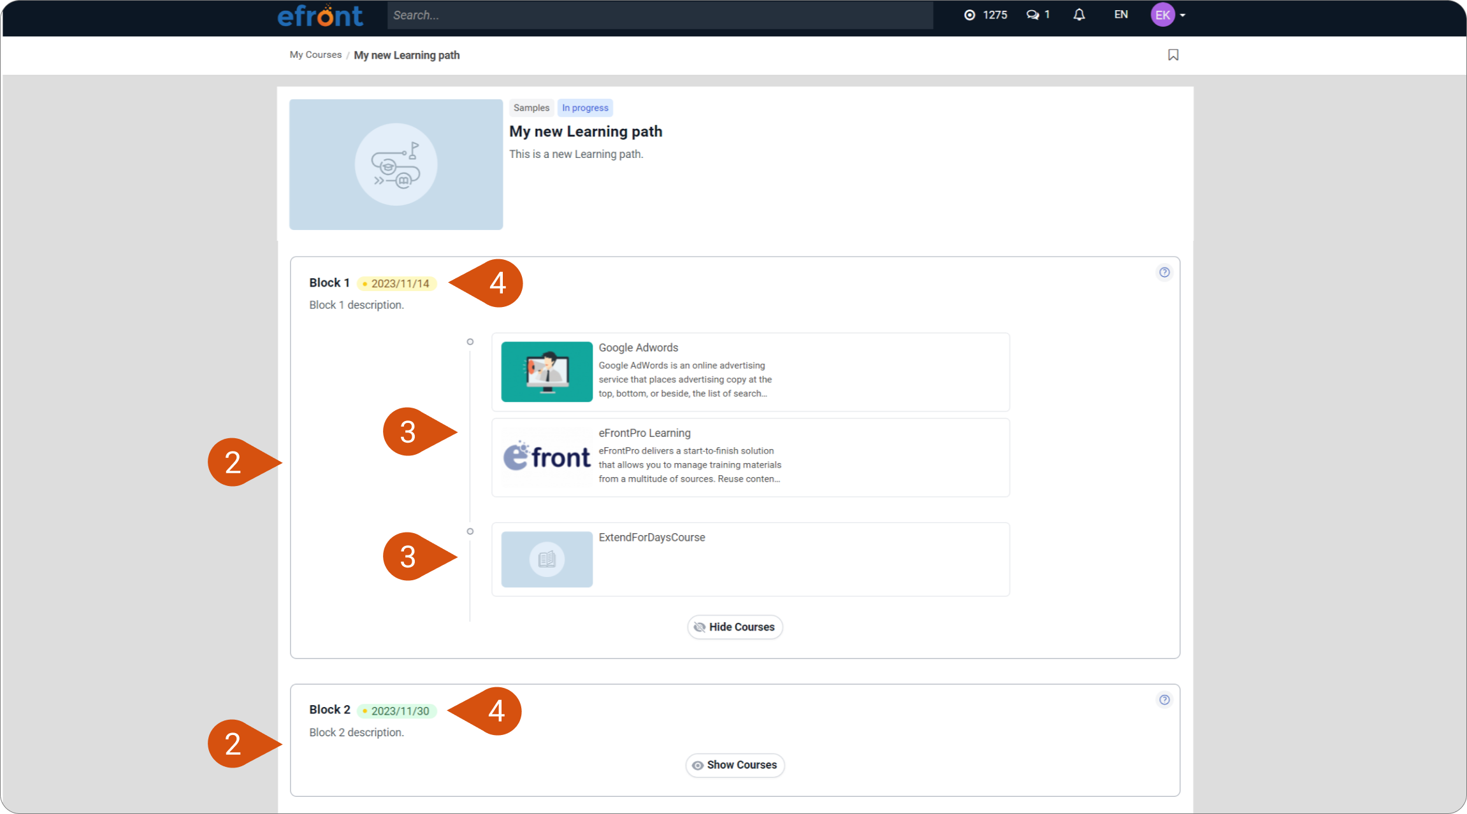Focus the Search input field
Image resolution: width=1467 pixels, height=814 pixels.
point(660,15)
